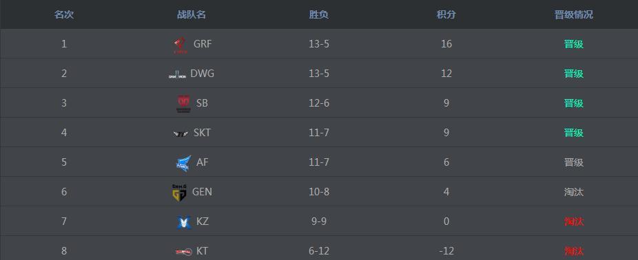Click the 积分 column header
Viewport: 638px width, 260px height.
[446, 14]
